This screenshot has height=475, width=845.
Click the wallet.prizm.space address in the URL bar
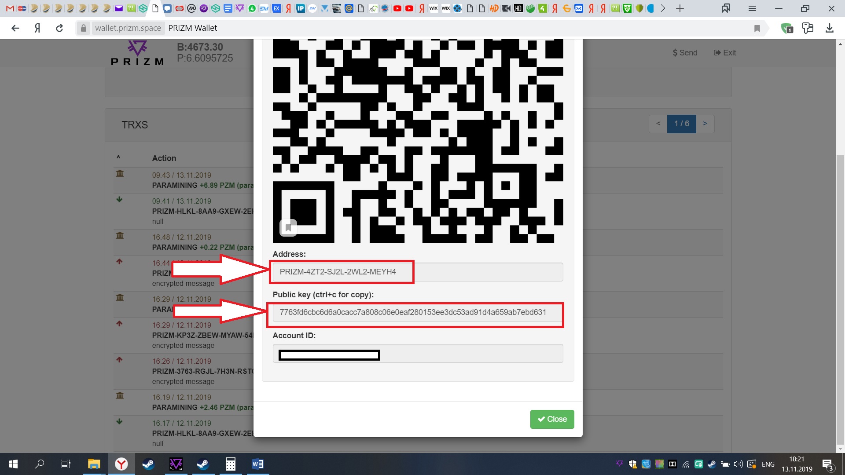point(128,28)
